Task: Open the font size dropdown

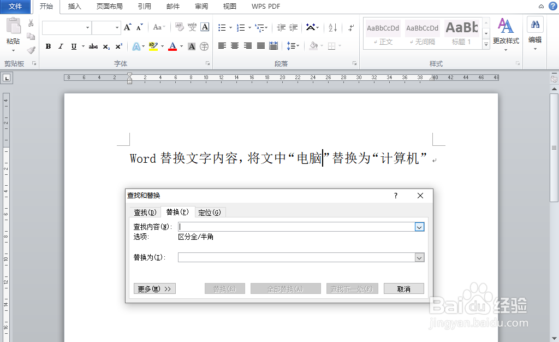Action: [x=117, y=27]
